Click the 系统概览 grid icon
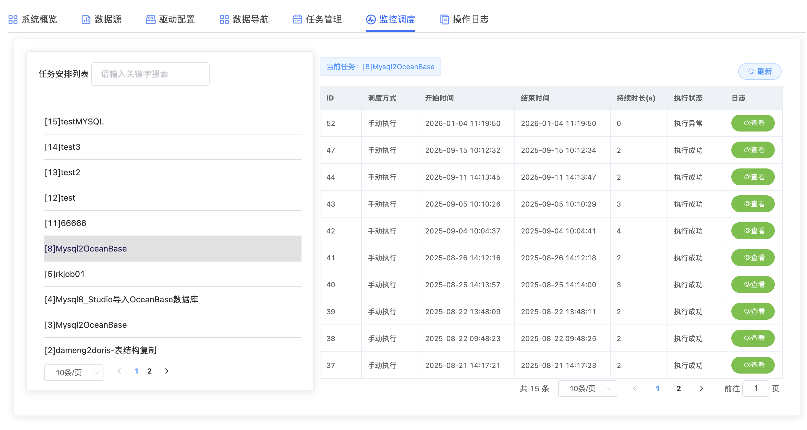807x430 pixels. pyautogui.click(x=13, y=20)
